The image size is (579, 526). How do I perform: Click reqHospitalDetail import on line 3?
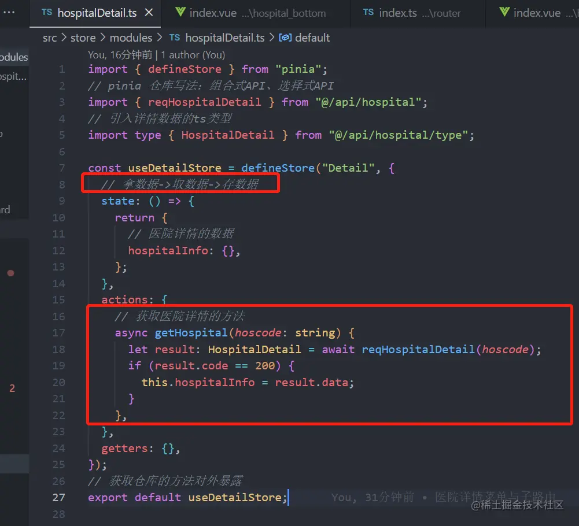(x=205, y=102)
